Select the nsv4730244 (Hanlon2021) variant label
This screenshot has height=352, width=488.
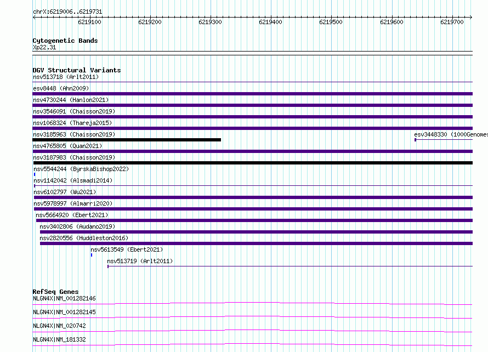(71, 100)
